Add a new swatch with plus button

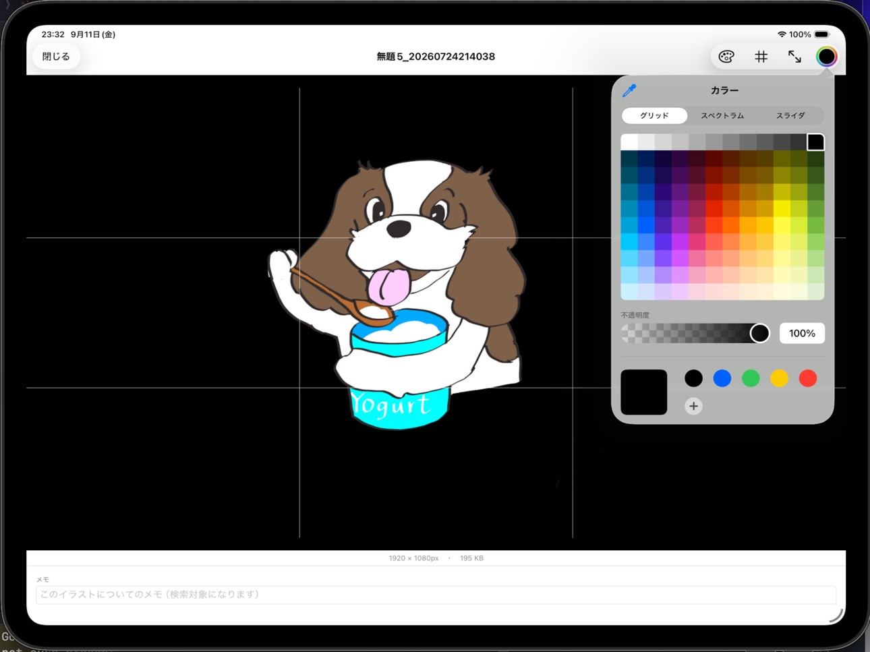click(693, 406)
